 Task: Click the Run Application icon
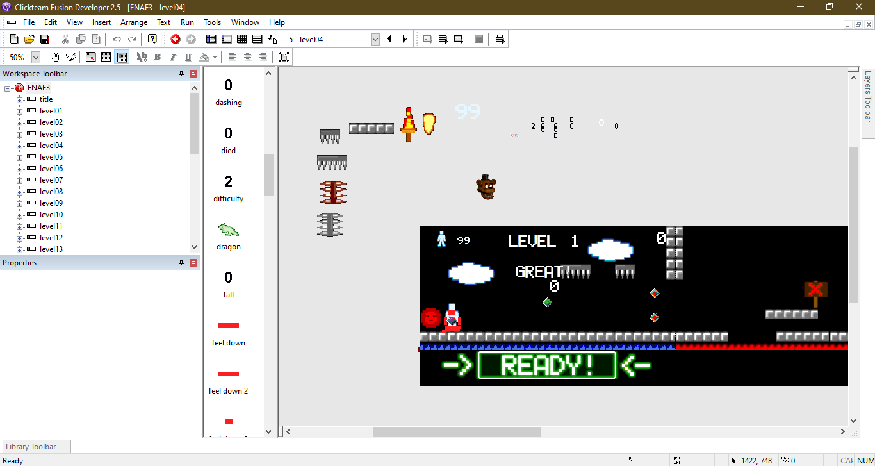[443, 39]
